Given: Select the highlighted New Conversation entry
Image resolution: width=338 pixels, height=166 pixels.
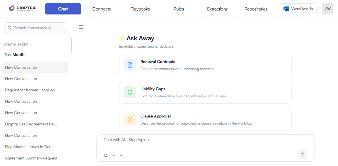Looking at the screenshot, I should [35, 67].
